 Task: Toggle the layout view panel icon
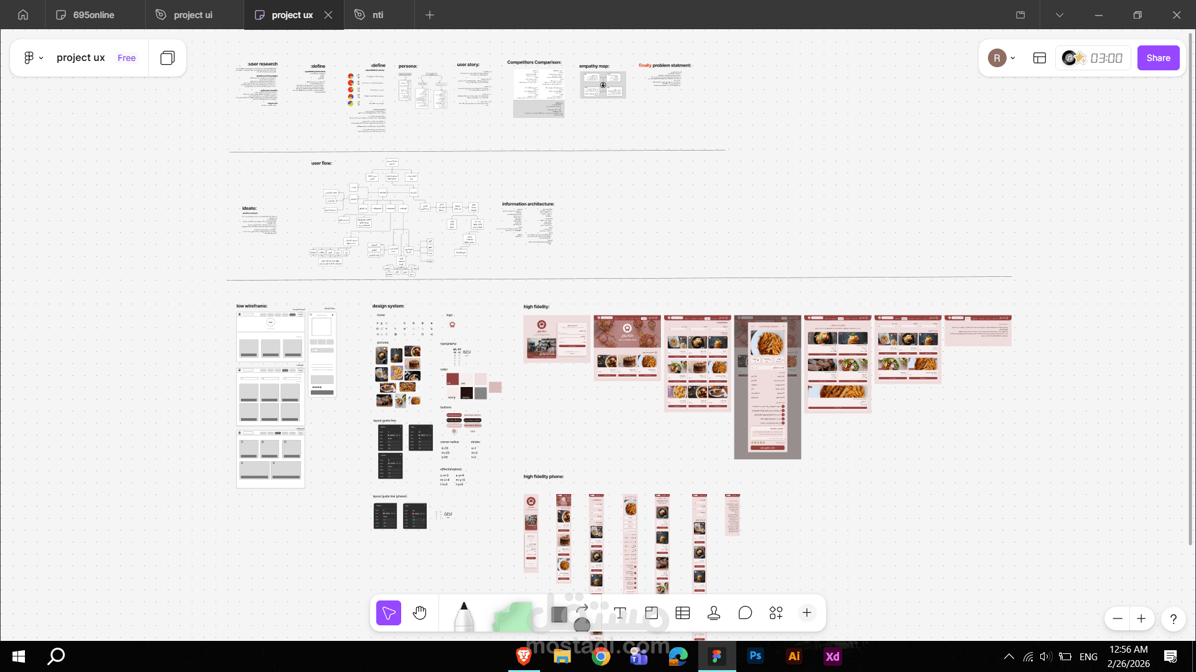click(1039, 58)
